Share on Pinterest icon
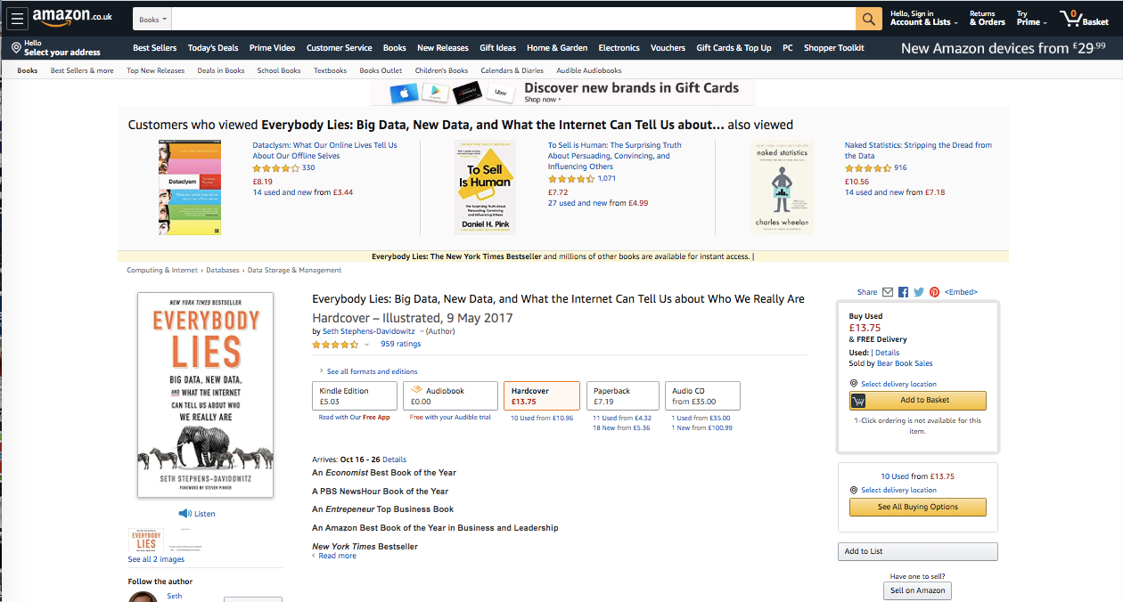The image size is (1123, 602). 934,292
